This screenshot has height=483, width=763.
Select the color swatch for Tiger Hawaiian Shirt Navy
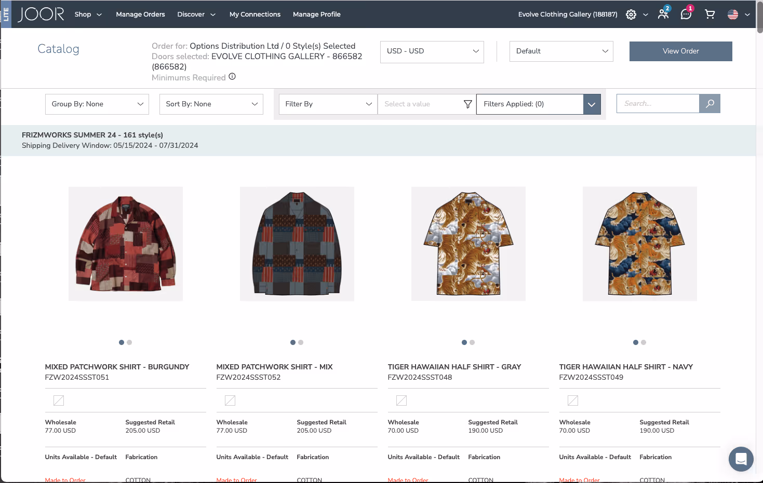[573, 401]
